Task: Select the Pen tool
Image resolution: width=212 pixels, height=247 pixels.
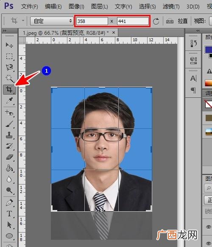Action: tap(9, 203)
